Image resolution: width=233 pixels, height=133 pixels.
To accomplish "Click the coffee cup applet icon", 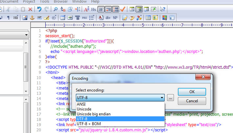I will pos(132,18).
